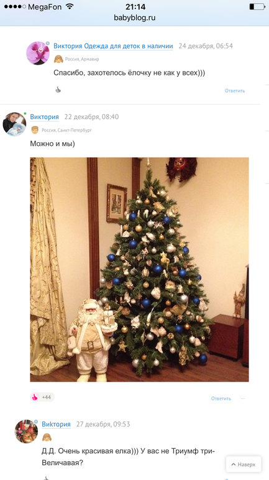Click girl icon under 27 декабря comment
The height and width of the screenshot is (480, 269).
[47, 437]
